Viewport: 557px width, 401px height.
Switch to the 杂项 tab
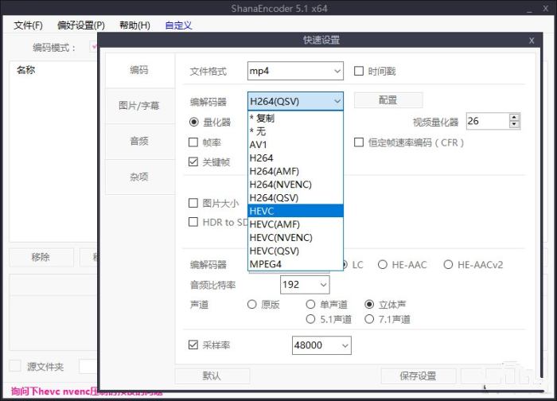coord(139,177)
